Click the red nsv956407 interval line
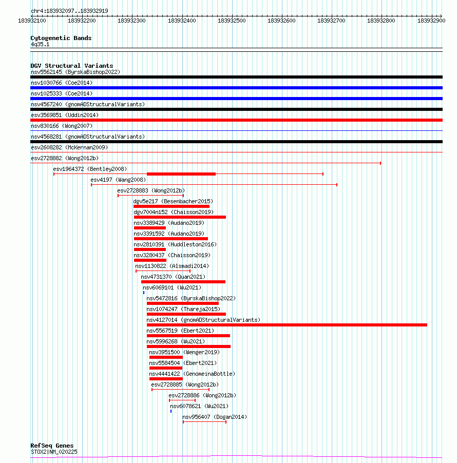457x463 pixels. coord(204,422)
